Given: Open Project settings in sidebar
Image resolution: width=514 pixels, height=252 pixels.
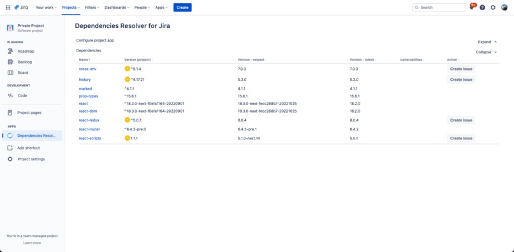Looking at the screenshot, I should 32,159.
